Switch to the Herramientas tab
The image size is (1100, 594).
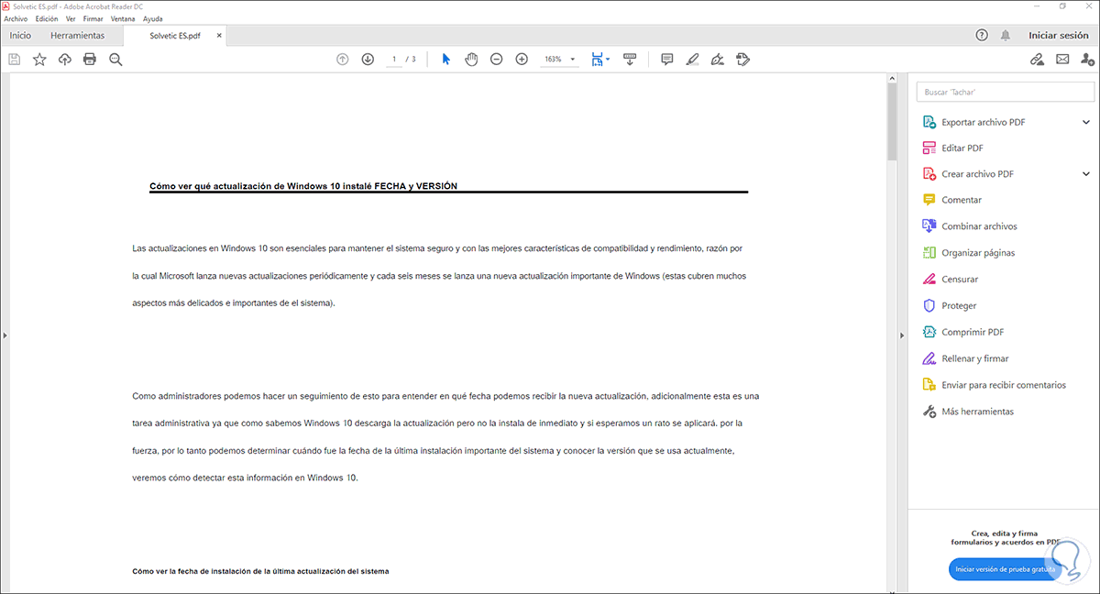(78, 36)
